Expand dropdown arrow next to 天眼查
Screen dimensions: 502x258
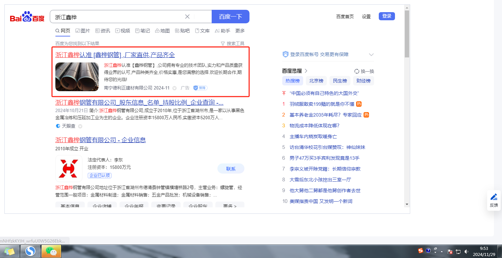80,126
